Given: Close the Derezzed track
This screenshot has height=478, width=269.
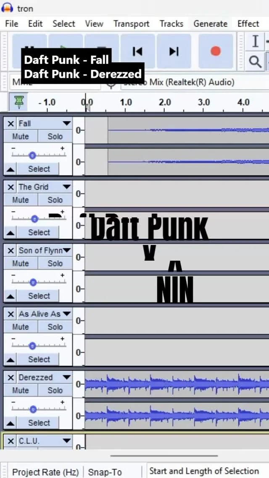Looking at the screenshot, I should point(11,377).
